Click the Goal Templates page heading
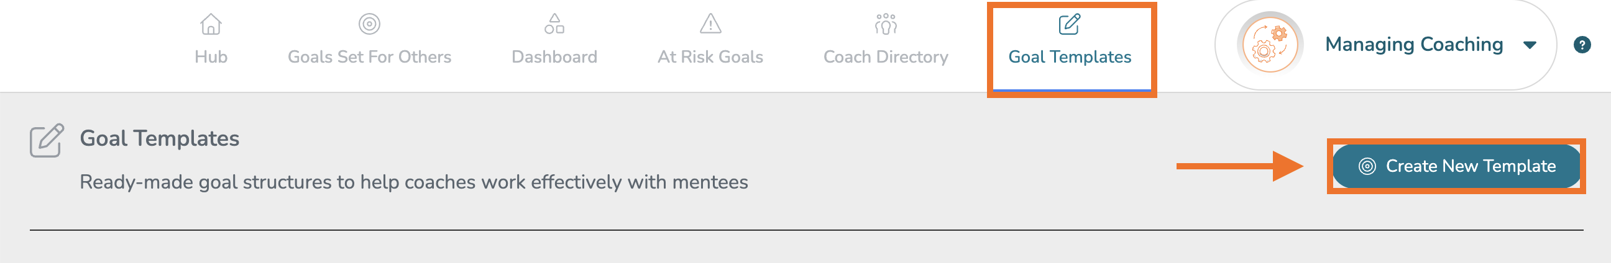This screenshot has width=1611, height=263. 160,138
